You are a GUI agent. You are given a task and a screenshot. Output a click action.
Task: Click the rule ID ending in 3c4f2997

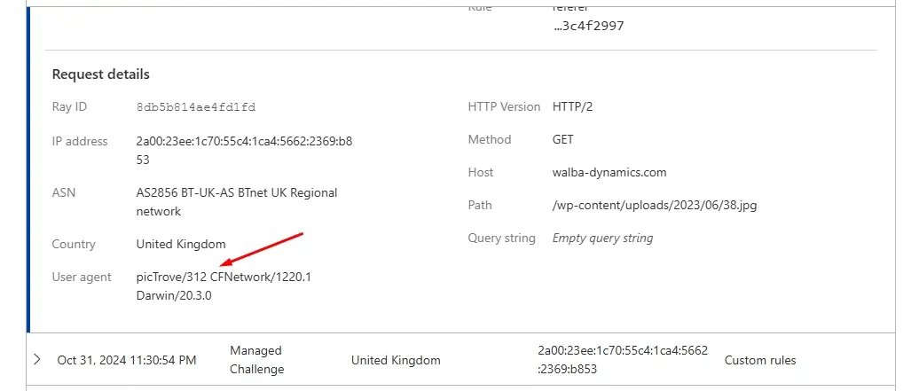tap(588, 26)
